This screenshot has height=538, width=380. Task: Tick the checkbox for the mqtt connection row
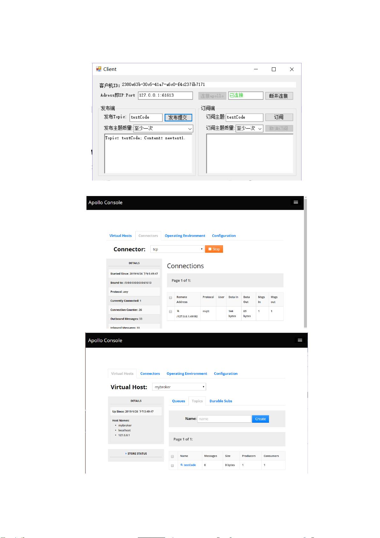[170, 311]
